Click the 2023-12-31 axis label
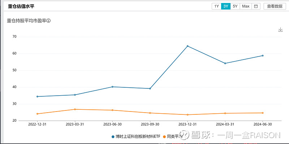Viewport: 289px width, 144px height. (187, 124)
